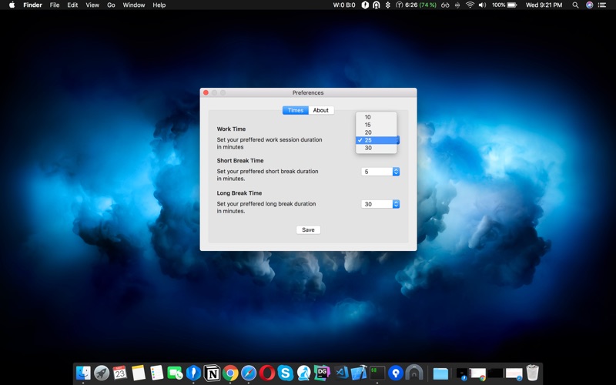This screenshot has height=385, width=616.
Task: Choose 15 from the open dropdown list
Action: [x=376, y=125]
